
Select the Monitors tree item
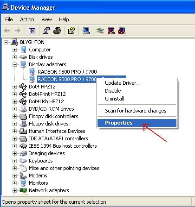pos(39,183)
